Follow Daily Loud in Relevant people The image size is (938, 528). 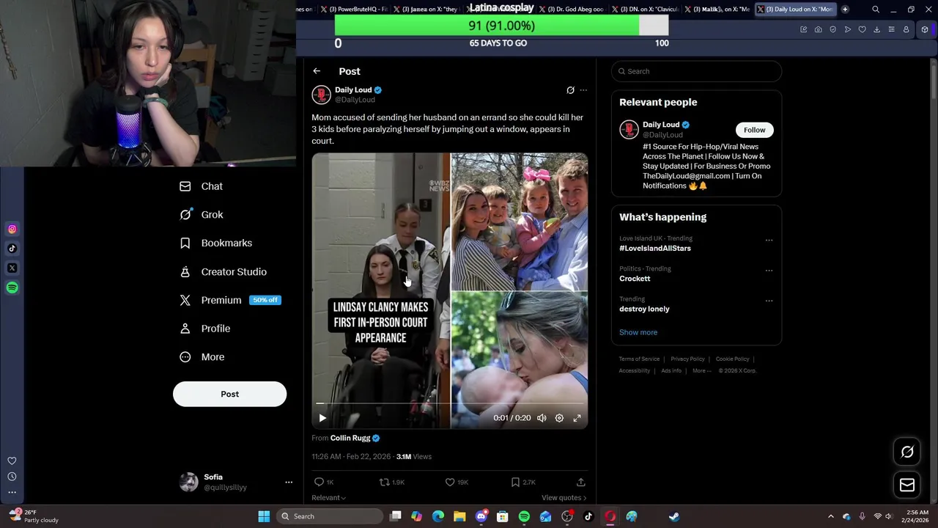click(754, 130)
